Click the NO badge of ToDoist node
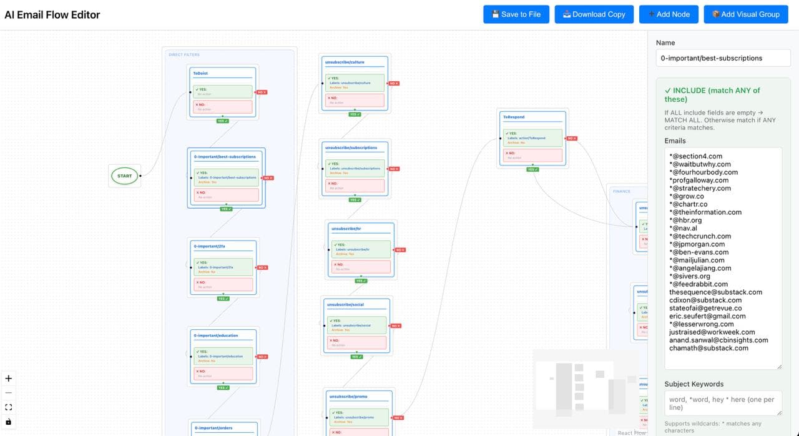The height and width of the screenshot is (436, 799). (x=262, y=92)
